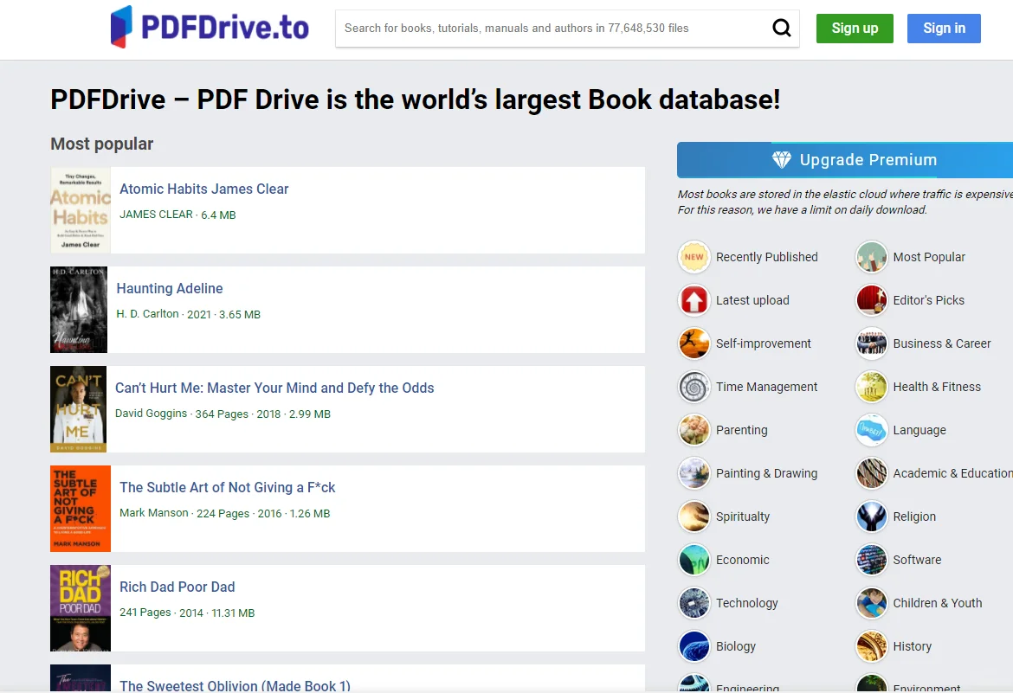The height and width of the screenshot is (693, 1013).
Task: Click the Health & Fitness icon
Action: [x=872, y=387]
